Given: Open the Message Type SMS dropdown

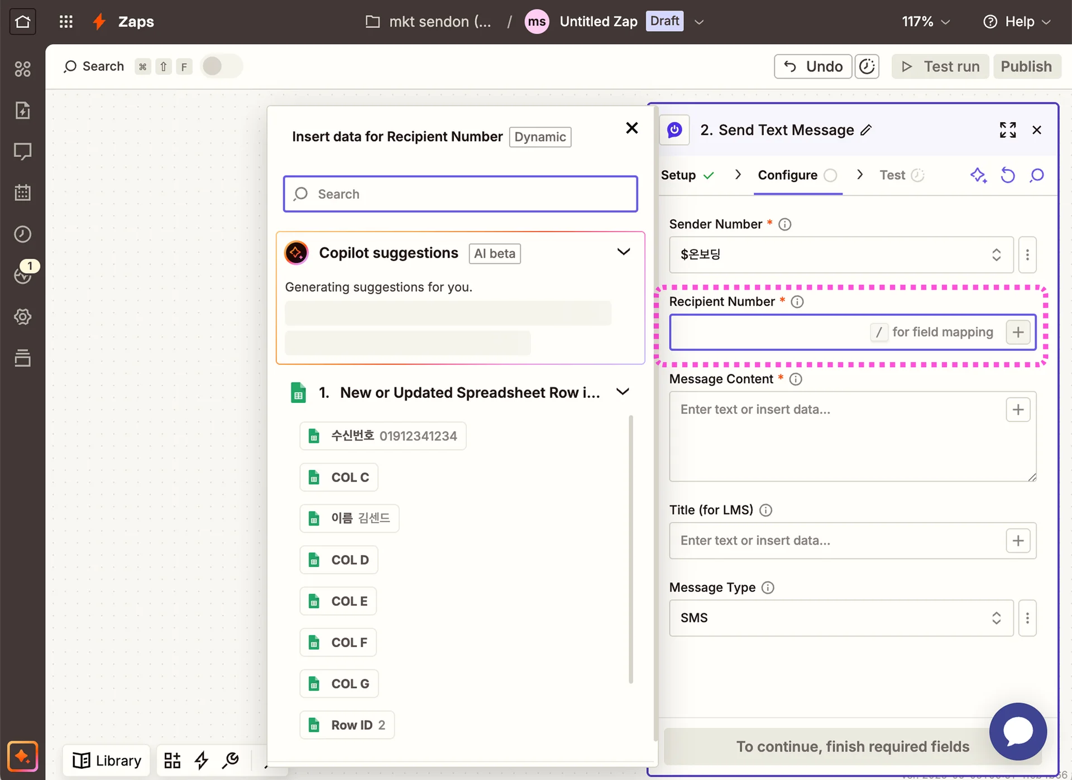Looking at the screenshot, I should 841,618.
